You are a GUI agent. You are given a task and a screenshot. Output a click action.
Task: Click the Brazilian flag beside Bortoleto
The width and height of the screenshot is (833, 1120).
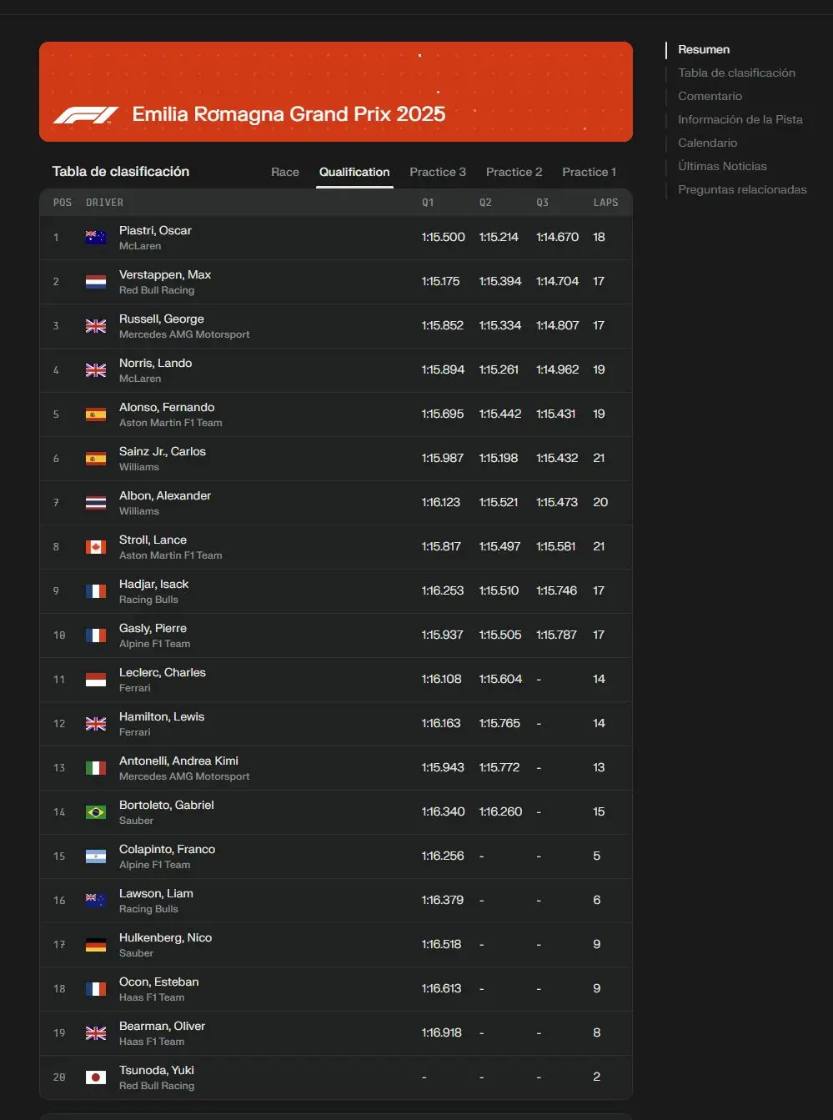pos(96,812)
